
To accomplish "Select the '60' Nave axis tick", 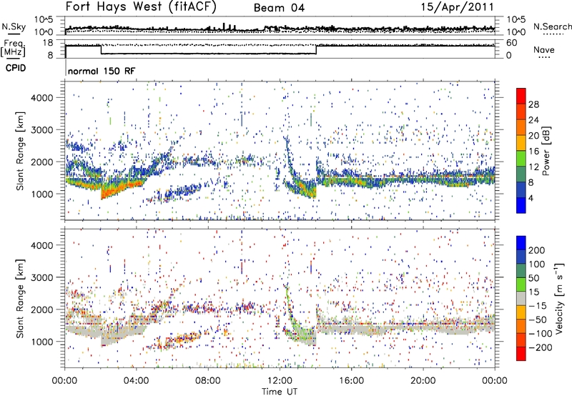I will 512,43.
